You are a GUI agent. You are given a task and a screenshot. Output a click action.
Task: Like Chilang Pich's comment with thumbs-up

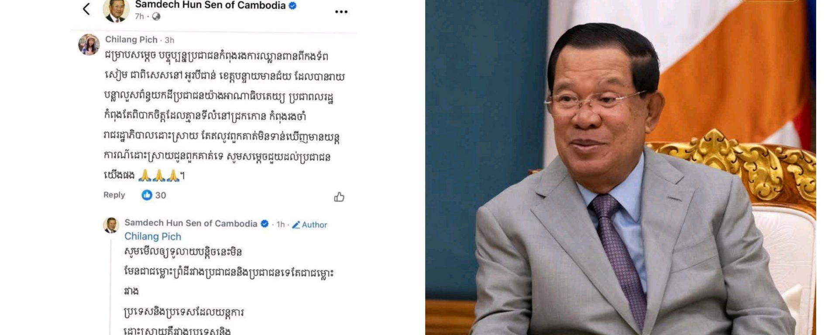point(339,197)
